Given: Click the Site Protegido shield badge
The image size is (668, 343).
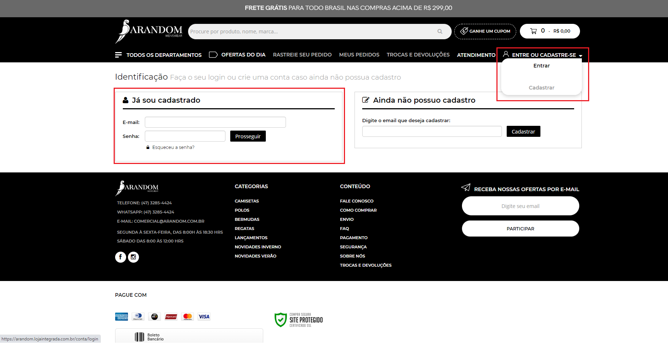Looking at the screenshot, I should coord(298,320).
